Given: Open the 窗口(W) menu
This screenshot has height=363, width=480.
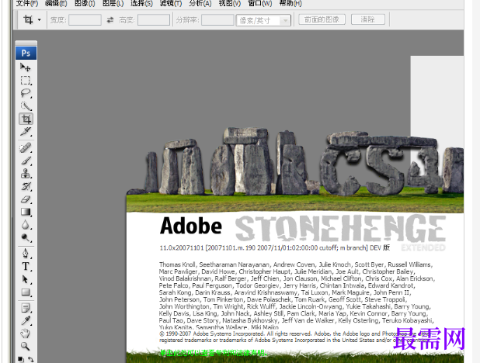Looking at the screenshot, I should (x=260, y=4).
